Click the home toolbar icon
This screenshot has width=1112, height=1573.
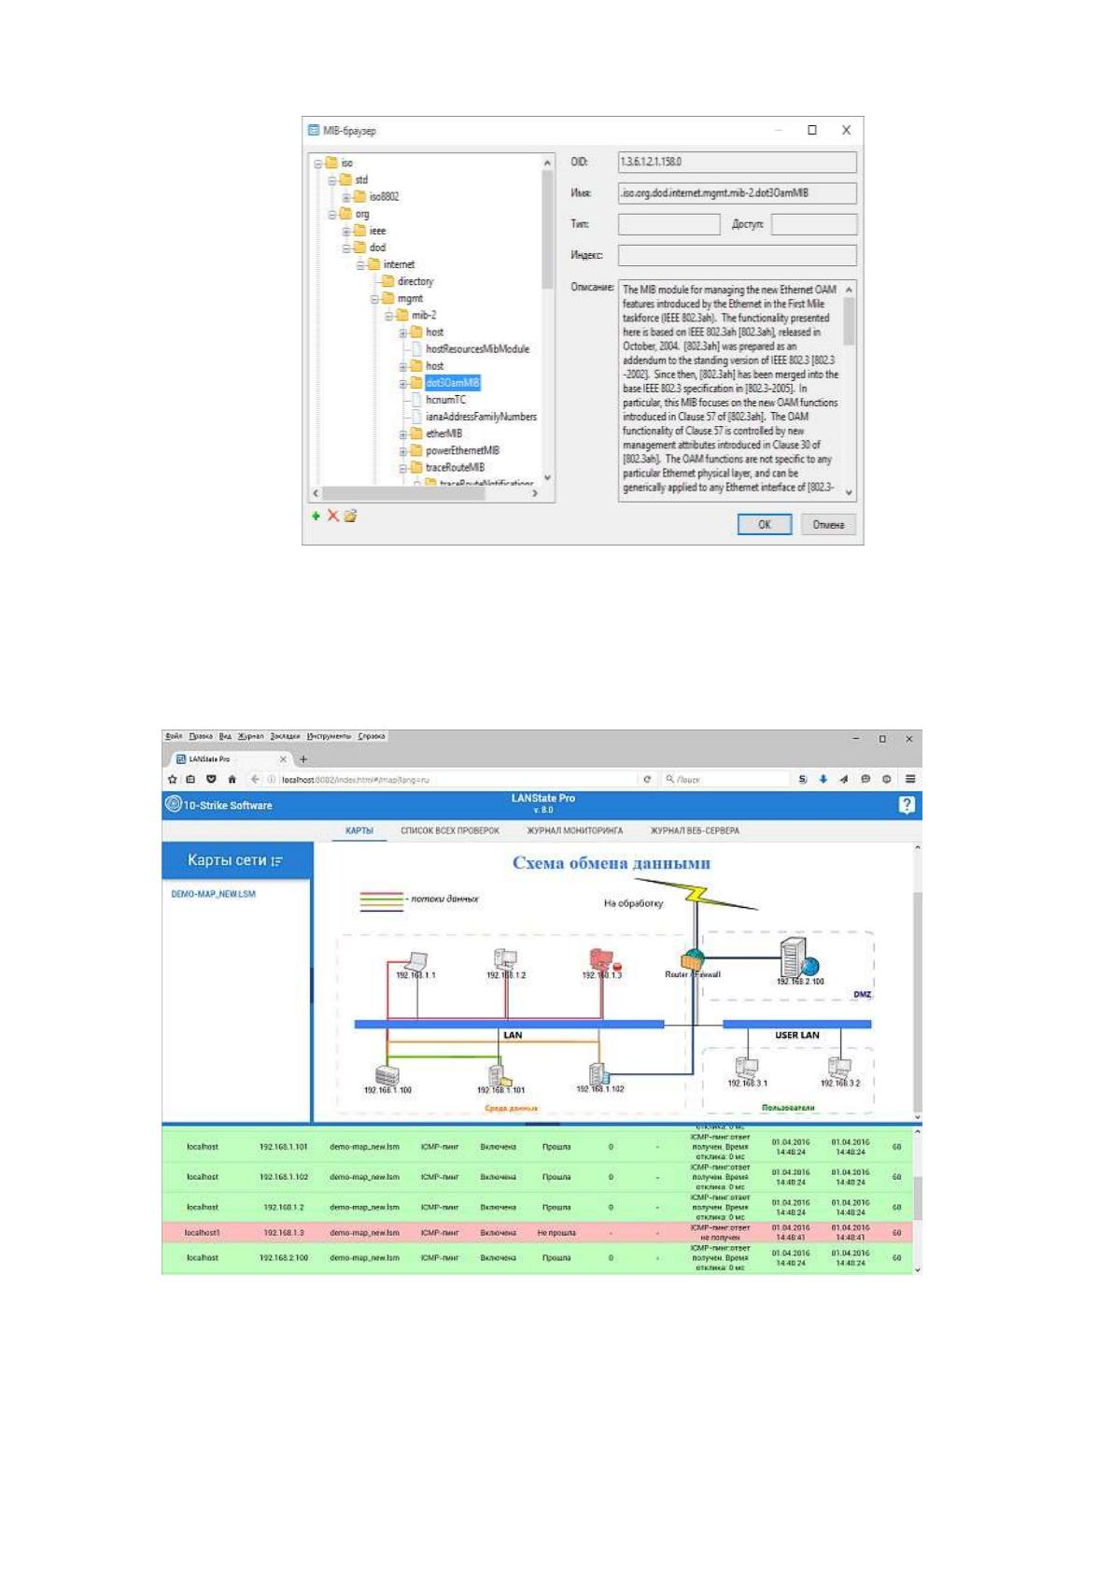tap(232, 779)
